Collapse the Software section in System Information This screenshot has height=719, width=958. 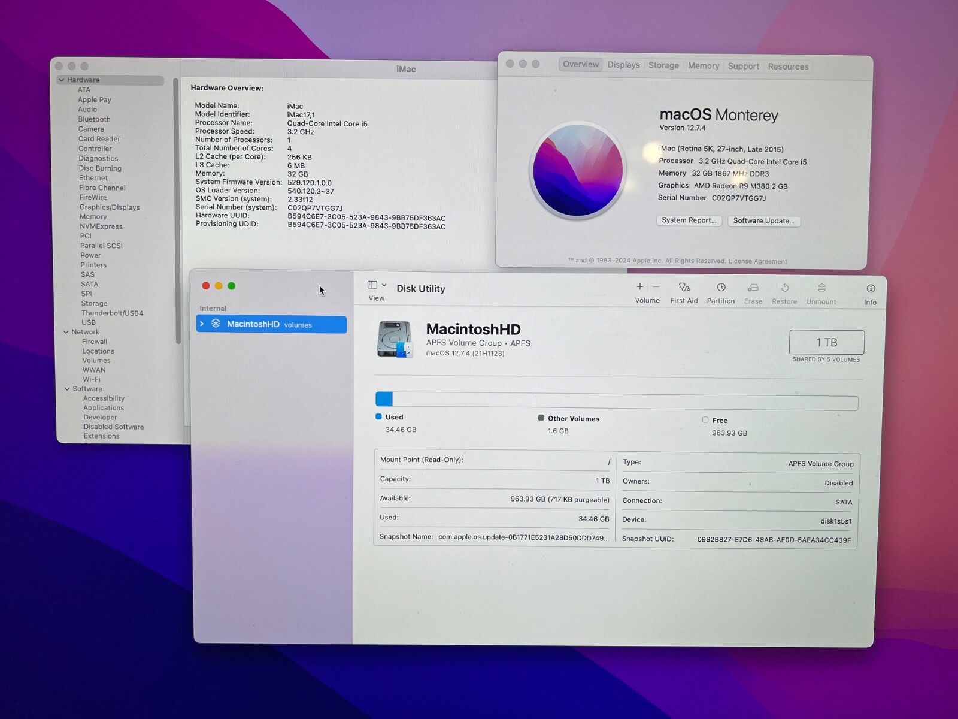[x=67, y=389]
